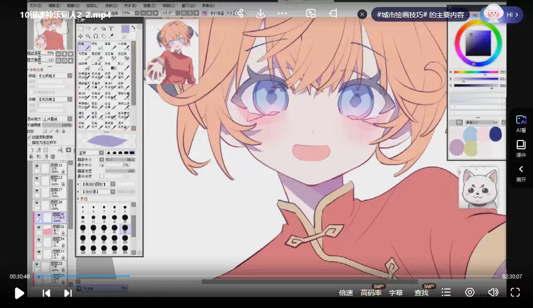Open the 编辑(E) menu
The image size is (533, 308).
pyautogui.click(x=54, y=6)
